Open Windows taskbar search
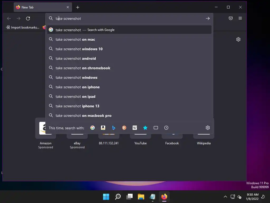270x203 pixels. pyautogui.click(x=118, y=197)
